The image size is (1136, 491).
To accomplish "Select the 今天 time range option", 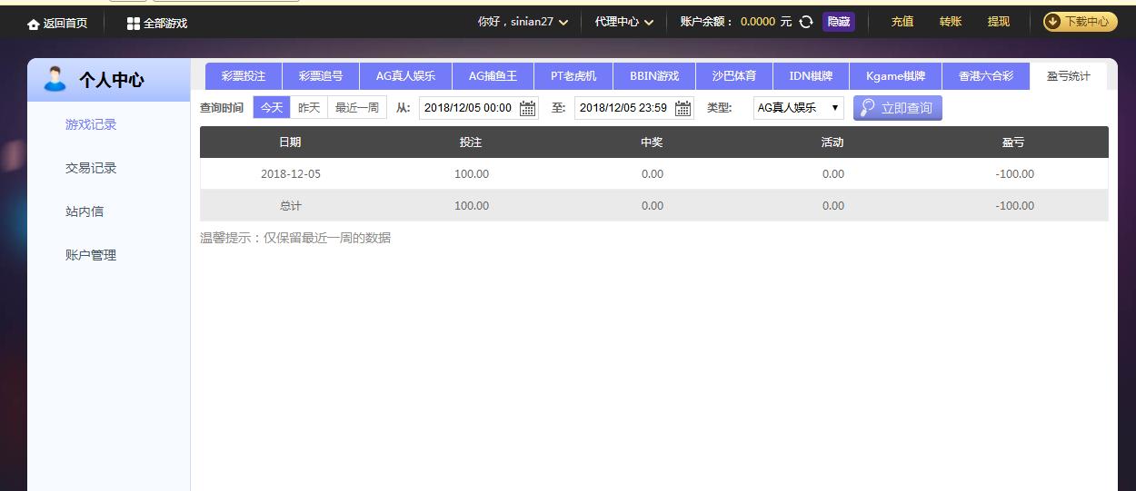I will pyautogui.click(x=272, y=108).
